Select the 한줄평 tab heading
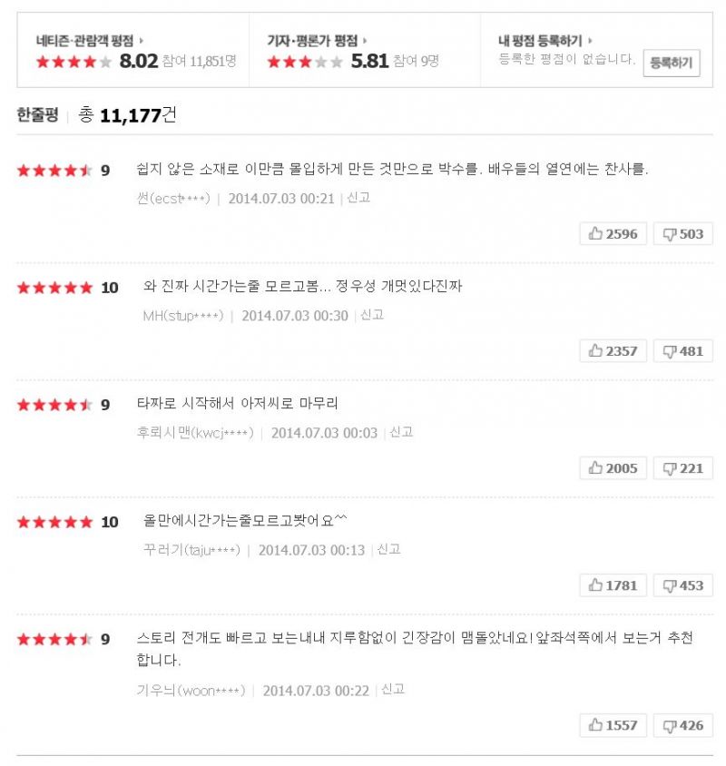Screen dimensions: 726x766 (37, 114)
